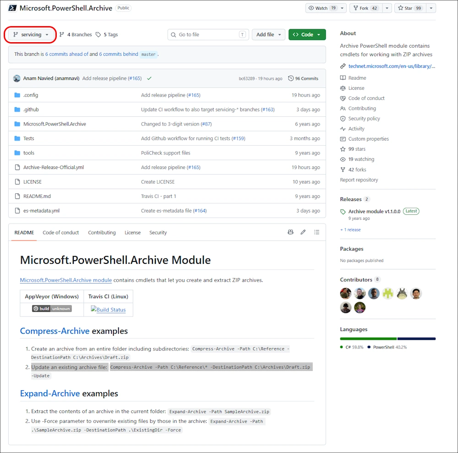Screen dimensions: 458x453
Task: Switch to the Code of conduct tab
Action: [61, 233]
